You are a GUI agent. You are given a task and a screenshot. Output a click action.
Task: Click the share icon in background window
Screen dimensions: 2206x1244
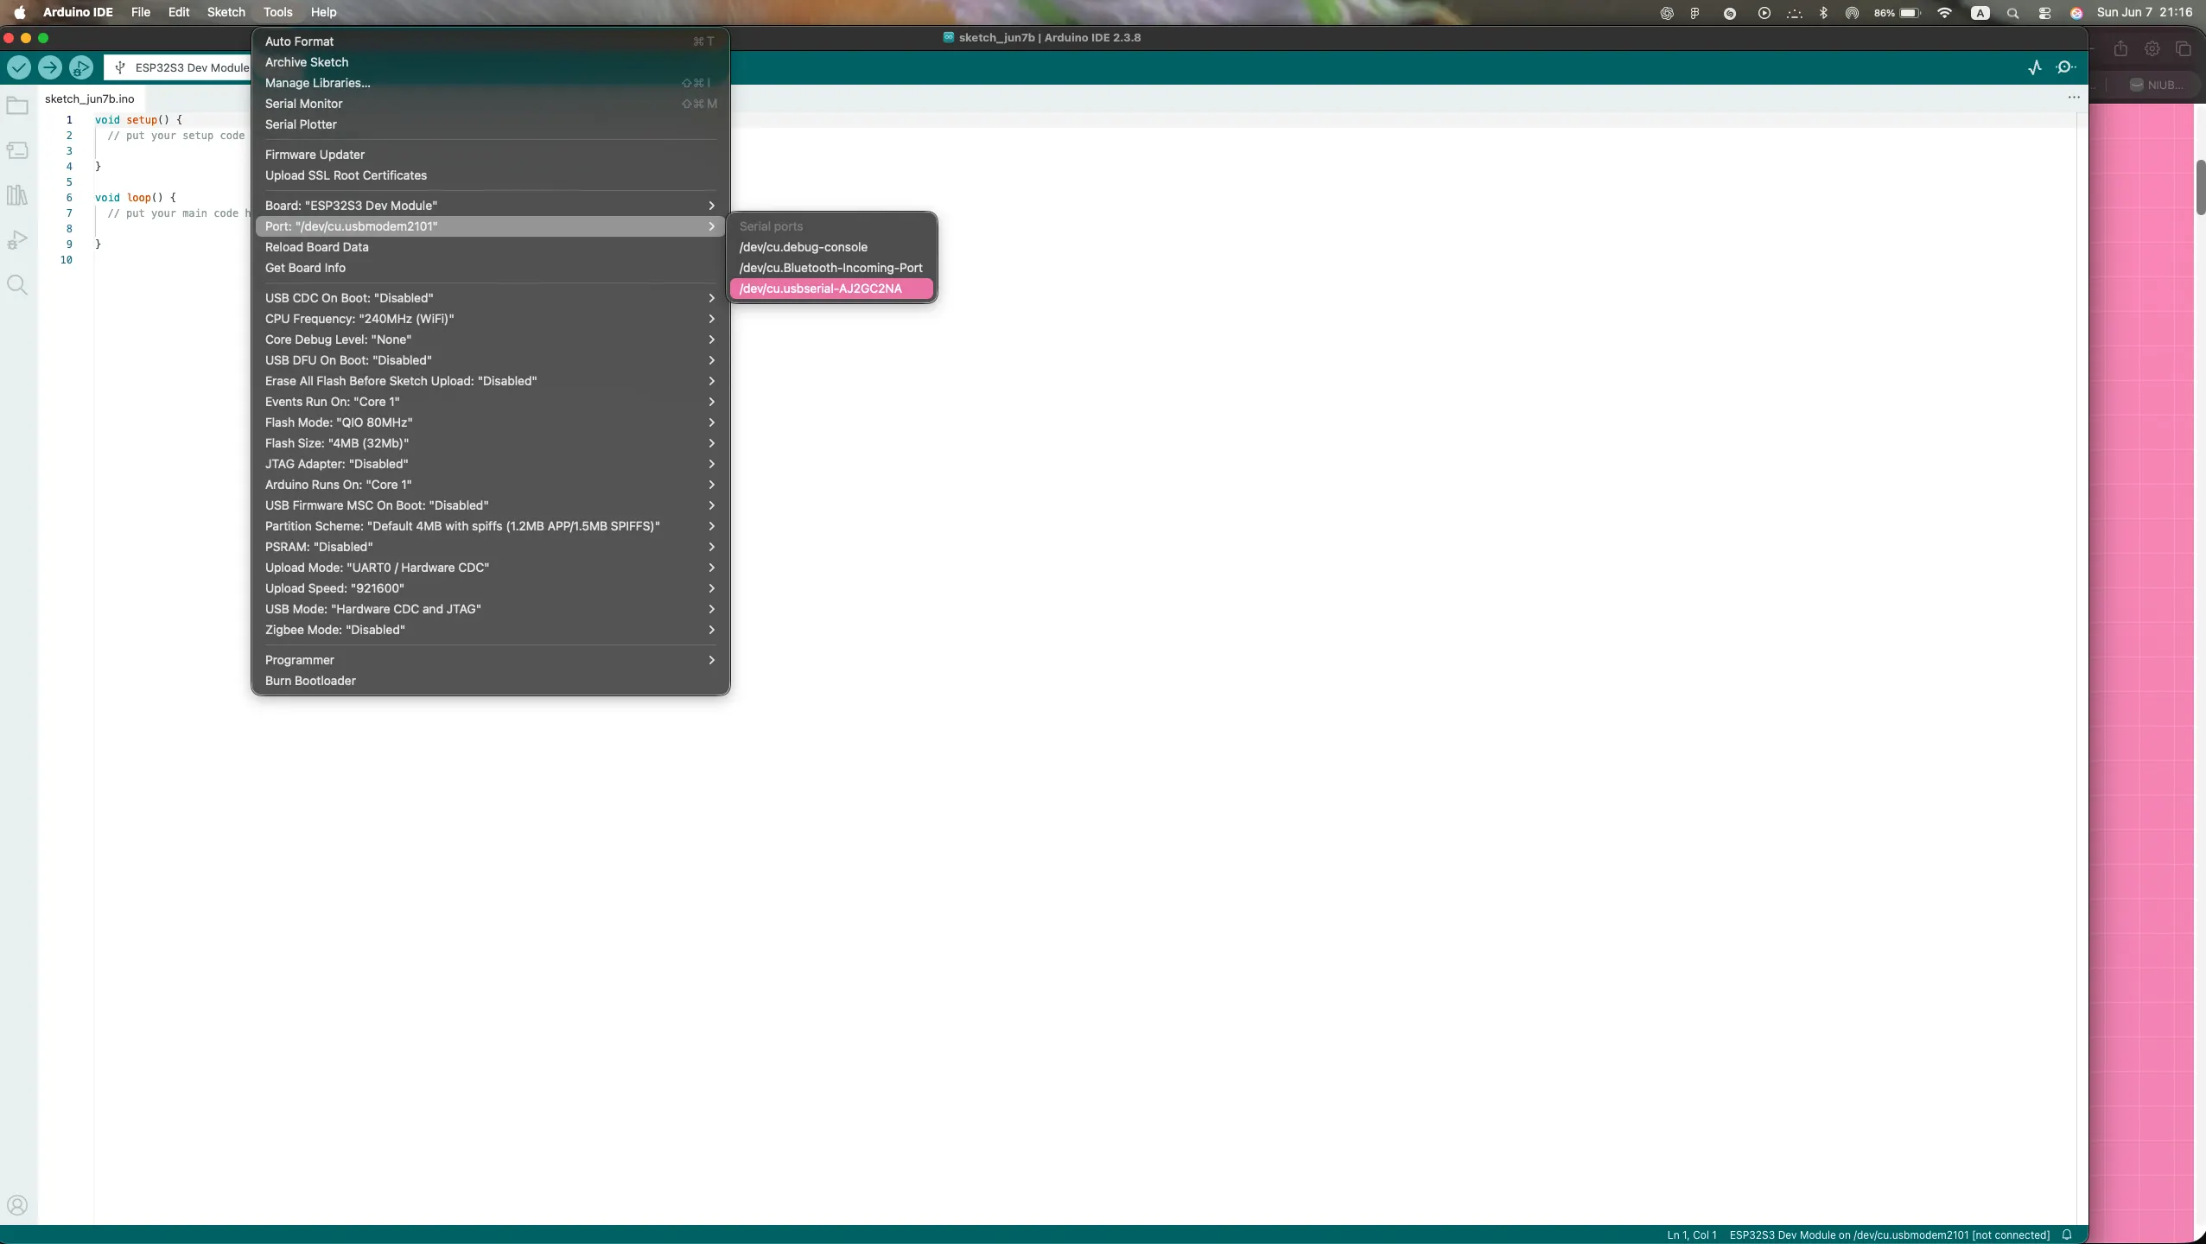(2120, 49)
